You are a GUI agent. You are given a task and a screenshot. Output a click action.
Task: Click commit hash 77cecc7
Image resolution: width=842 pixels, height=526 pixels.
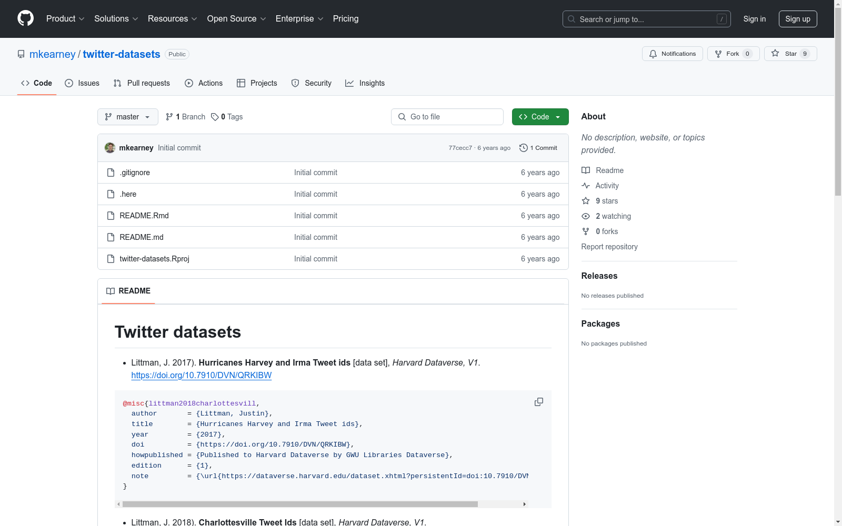[x=460, y=148]
